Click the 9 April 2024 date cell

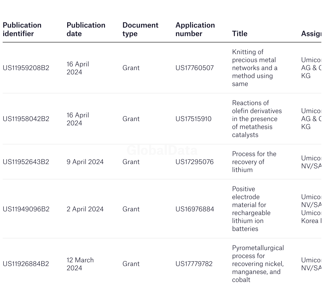tap(85, 162)
